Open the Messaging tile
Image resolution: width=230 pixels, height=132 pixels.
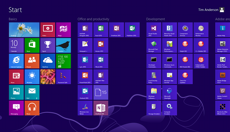pyautogui.click(x=16, y=108)
